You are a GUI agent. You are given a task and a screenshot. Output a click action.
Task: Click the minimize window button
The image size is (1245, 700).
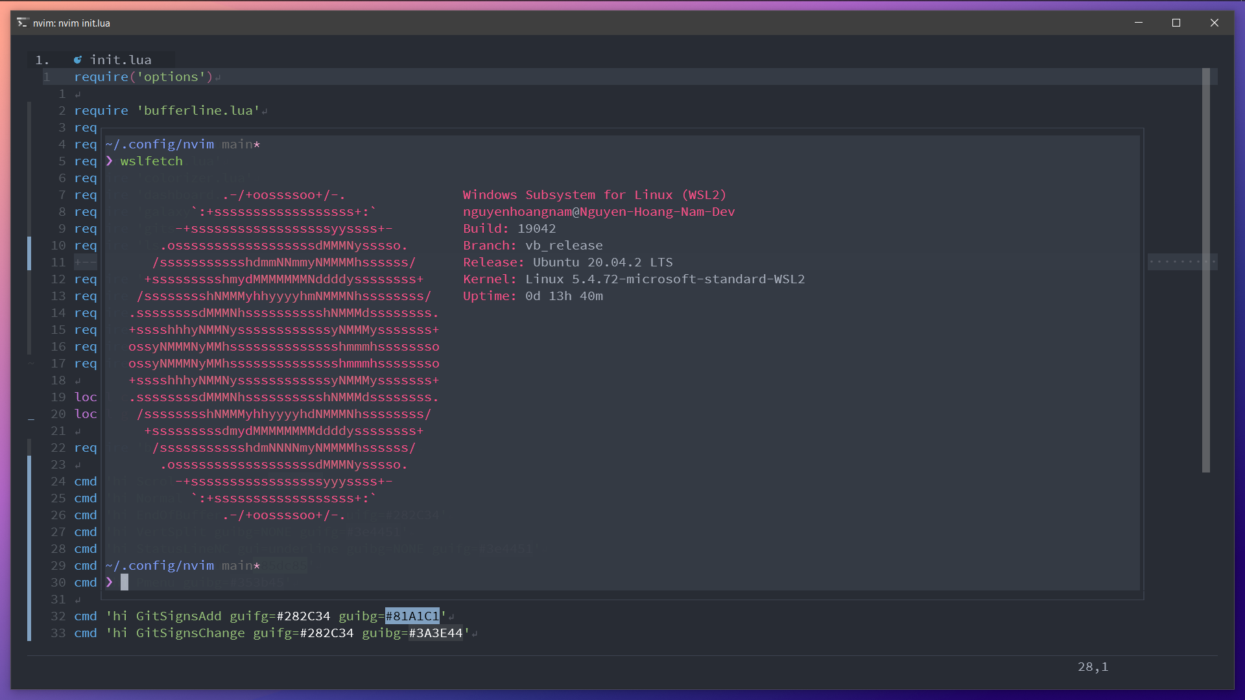coord(1138,22)
